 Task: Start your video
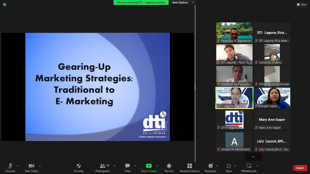(x=31, y=167)
